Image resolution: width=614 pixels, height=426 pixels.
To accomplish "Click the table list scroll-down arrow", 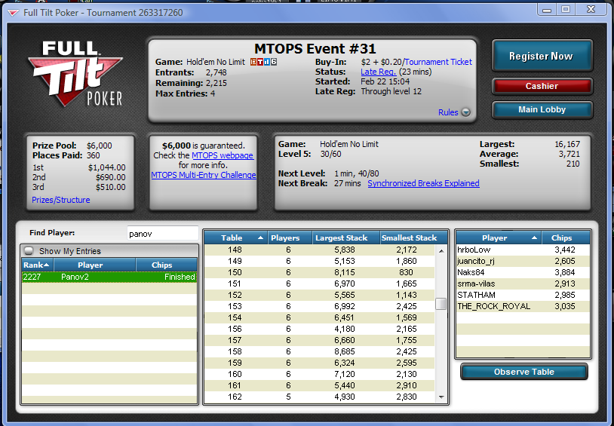I will click(441, 397).
